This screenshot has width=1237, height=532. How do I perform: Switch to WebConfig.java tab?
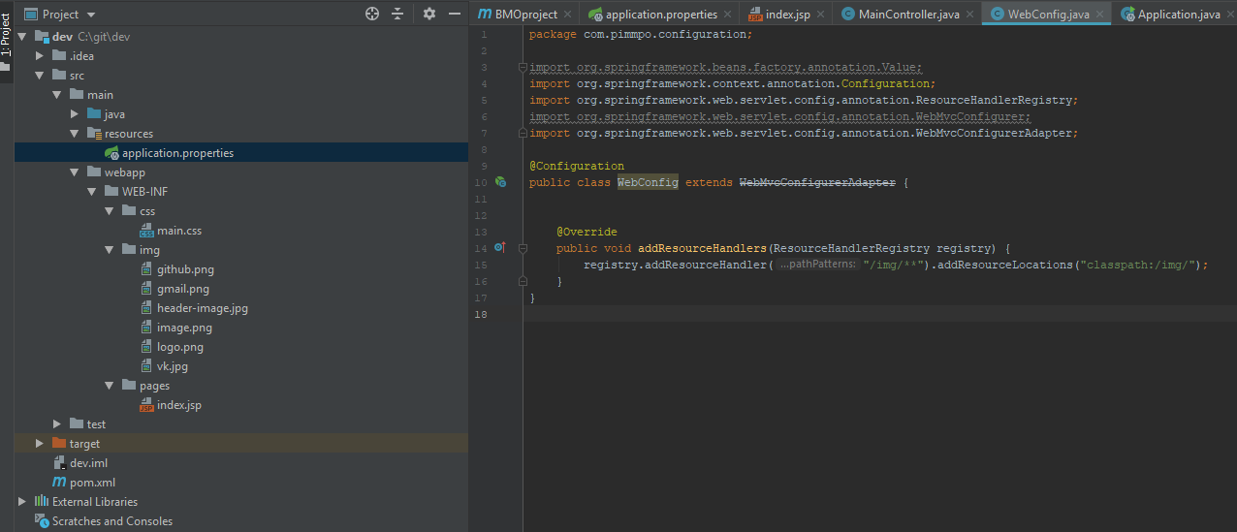pos(1049,14)
